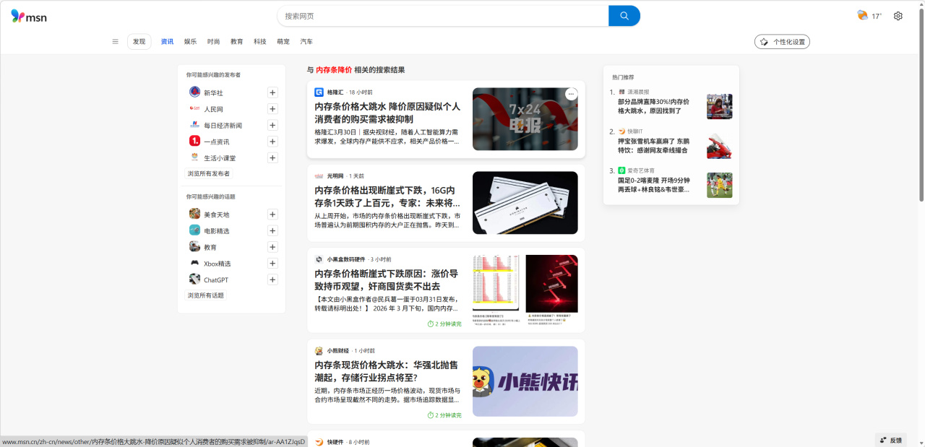This screenshot has height=447, width=925.
Task: Open the three-dot menu on 格隆汇 card
Action: (x=571, y=94)
